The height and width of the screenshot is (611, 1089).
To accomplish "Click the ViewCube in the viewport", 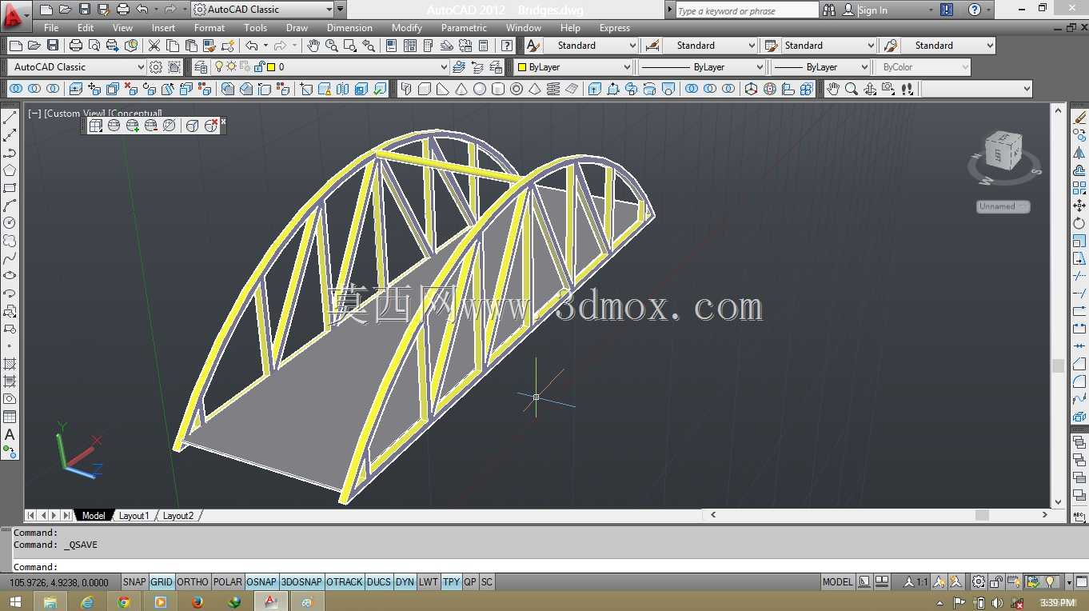I will pyautogui.click(x=1003, y=150).
